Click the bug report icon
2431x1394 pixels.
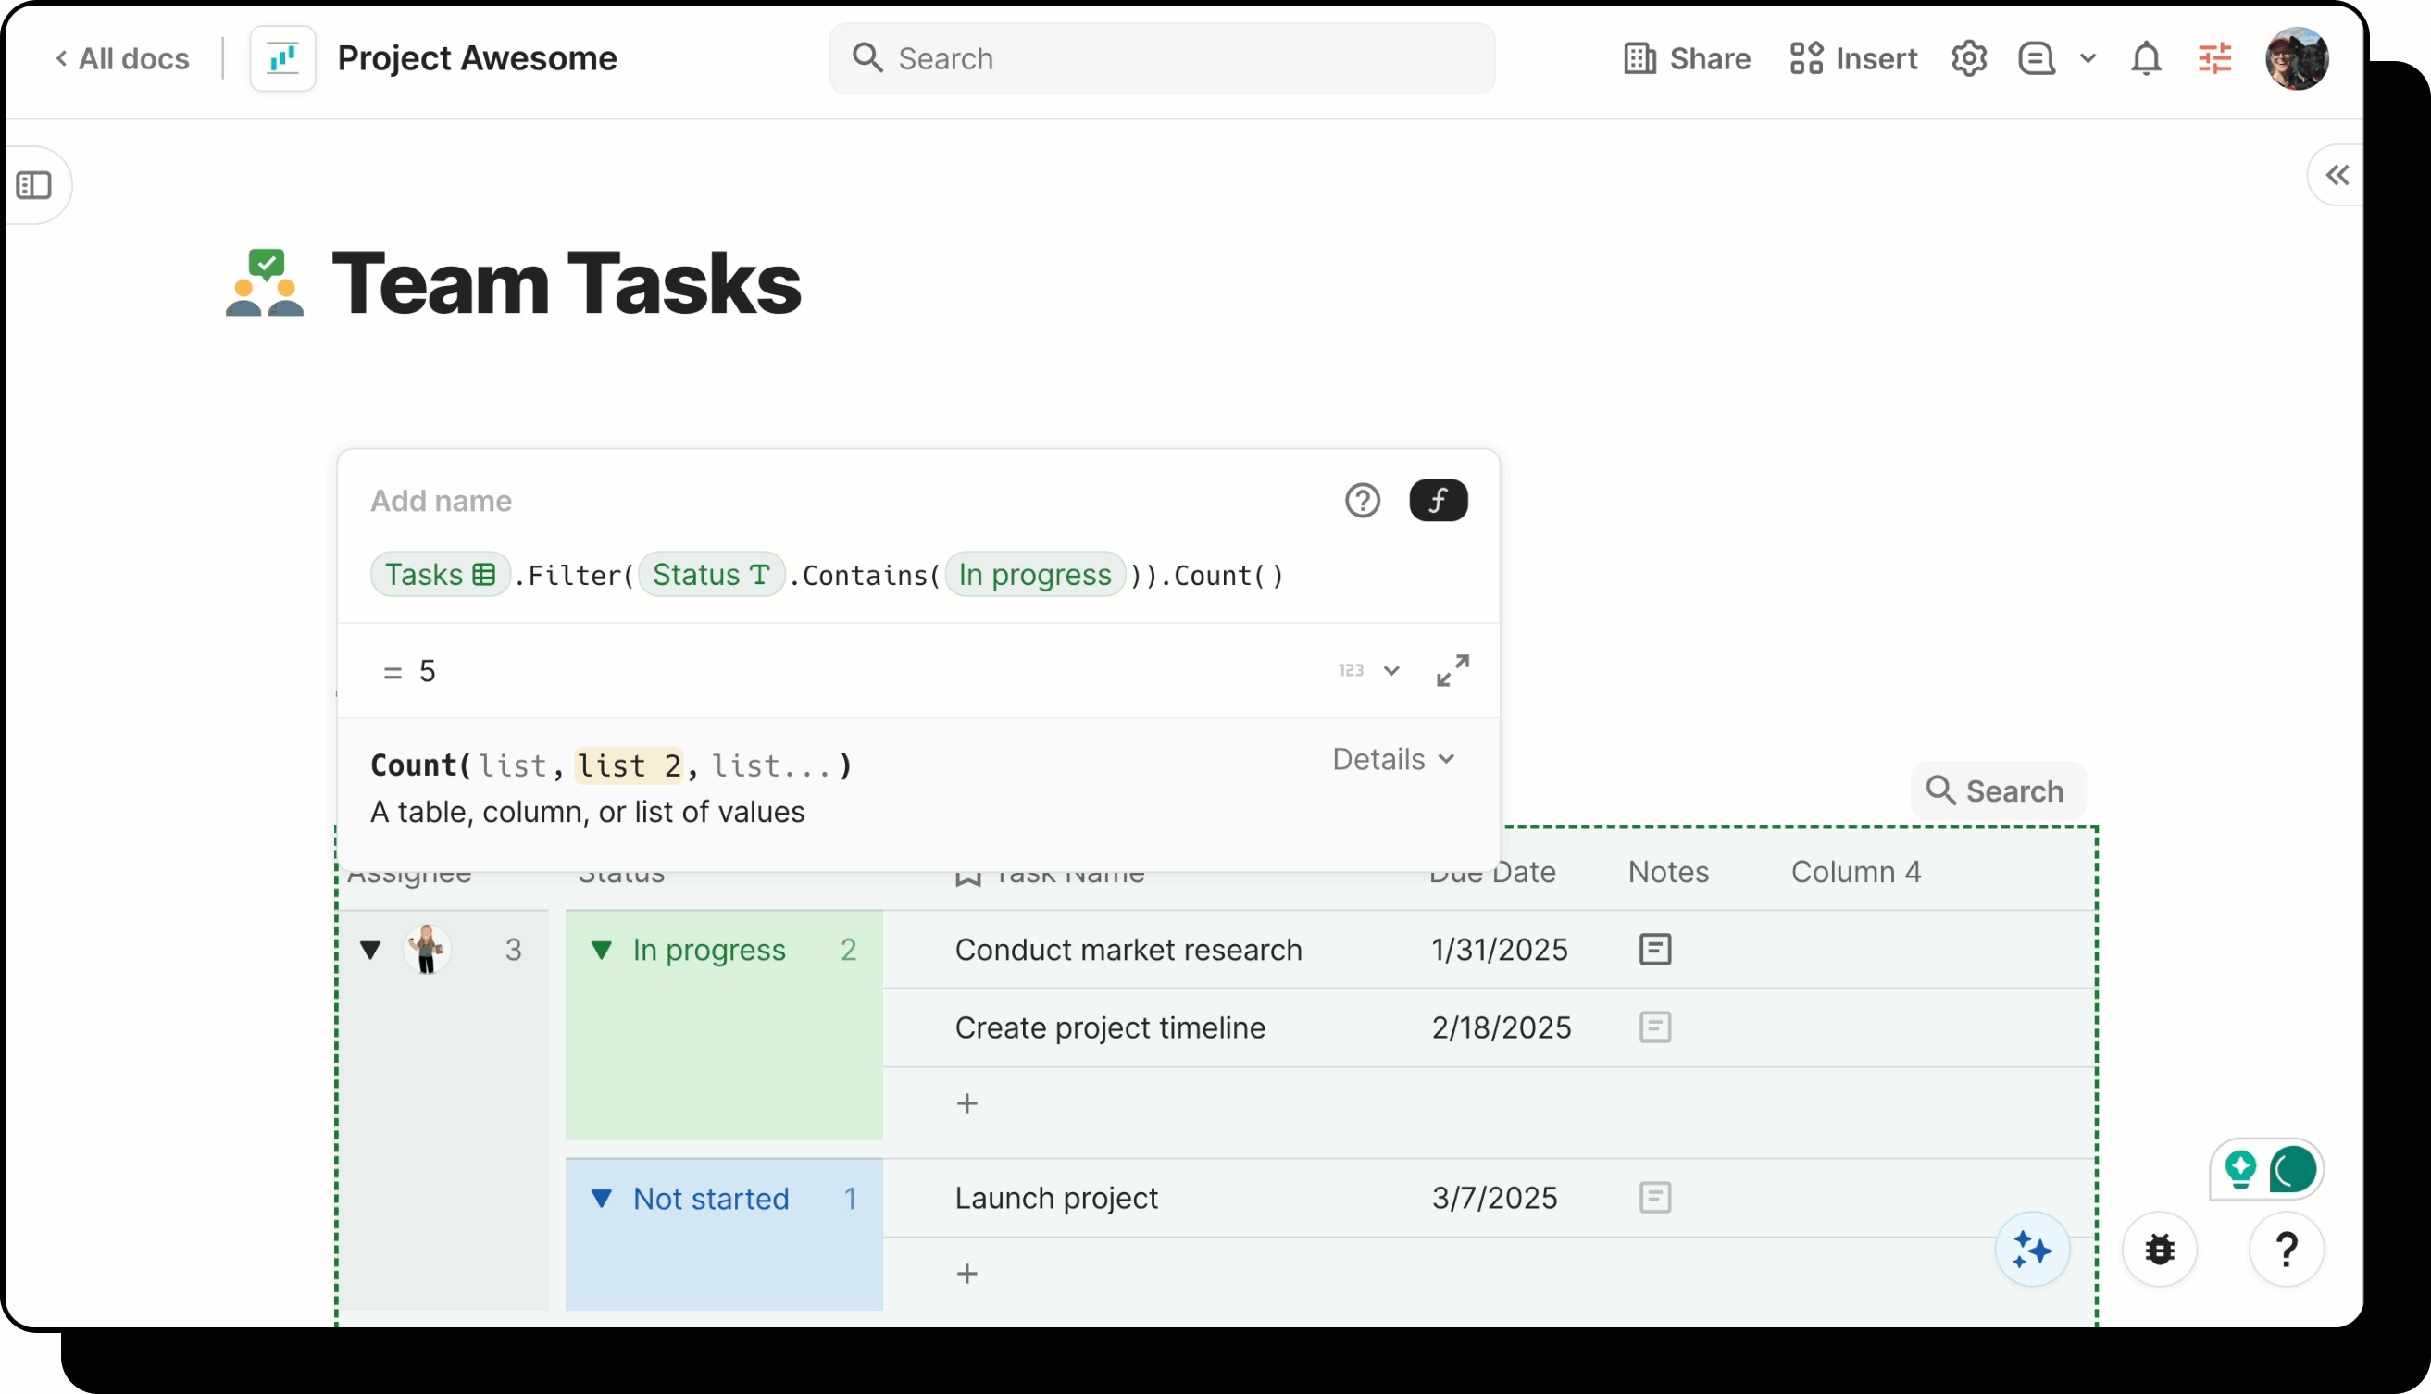[2159, 1250]
